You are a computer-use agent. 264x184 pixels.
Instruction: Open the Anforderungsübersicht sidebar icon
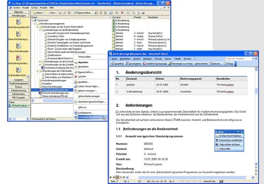click(19, 22)
